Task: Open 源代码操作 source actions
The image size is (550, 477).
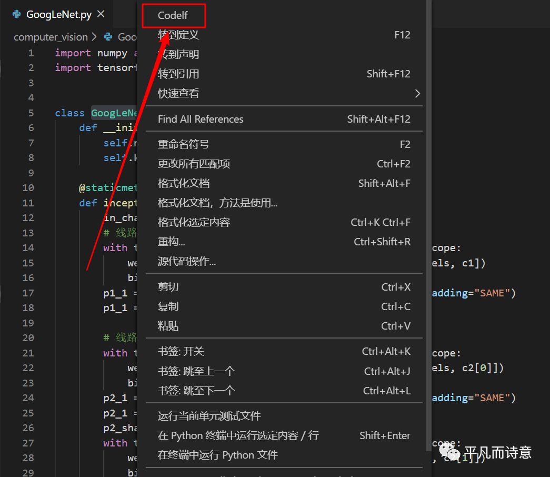Action: pos(187,261)
